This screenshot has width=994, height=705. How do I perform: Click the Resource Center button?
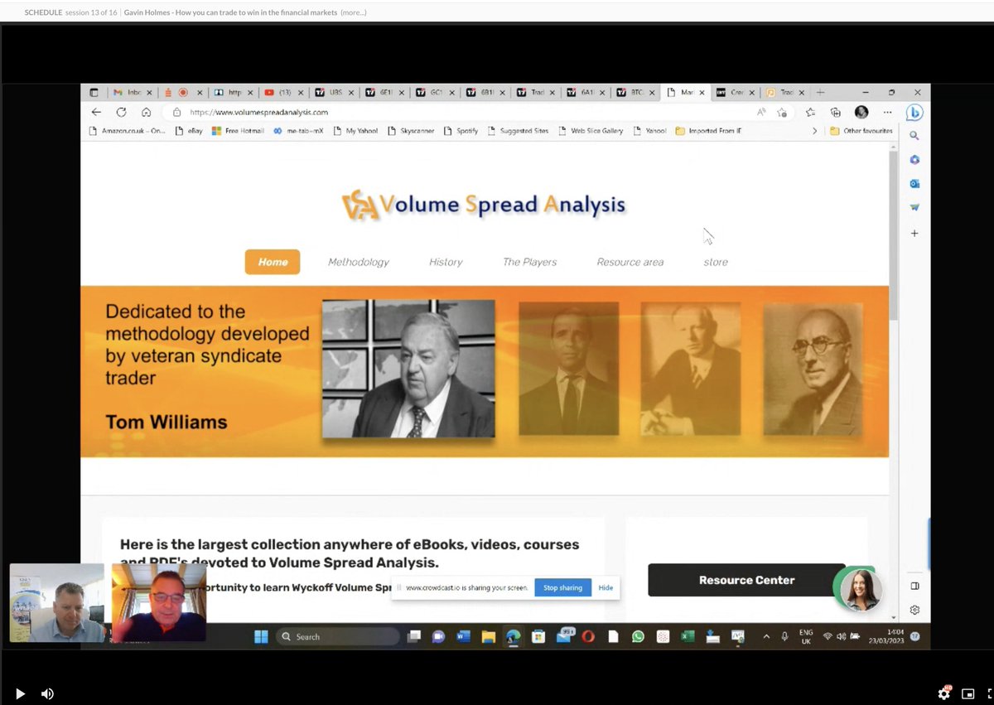[x=746, y=580]
